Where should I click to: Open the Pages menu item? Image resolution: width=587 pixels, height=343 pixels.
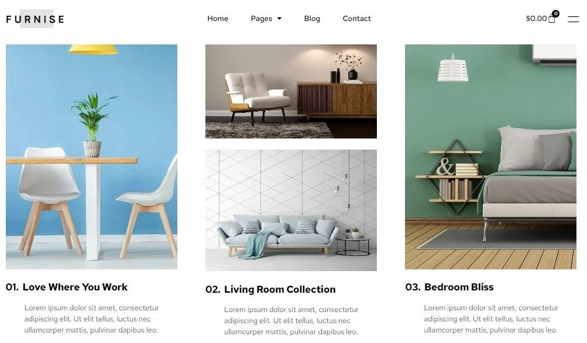click(261, 18)
